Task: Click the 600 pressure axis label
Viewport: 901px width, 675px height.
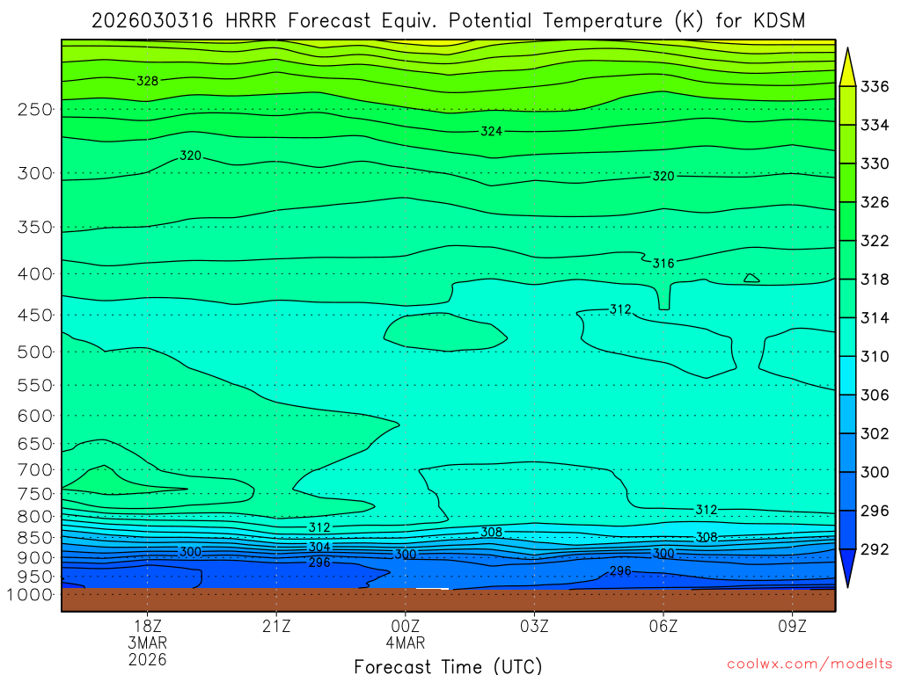Action: click(x=35, y=416)
